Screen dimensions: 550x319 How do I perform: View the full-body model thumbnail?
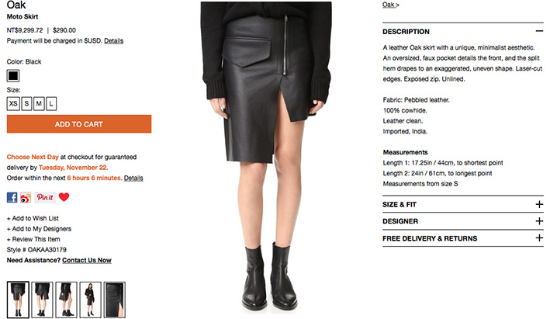(x=90, y=300)
